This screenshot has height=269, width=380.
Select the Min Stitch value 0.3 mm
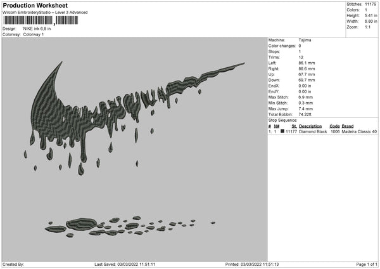pos(306,103)
